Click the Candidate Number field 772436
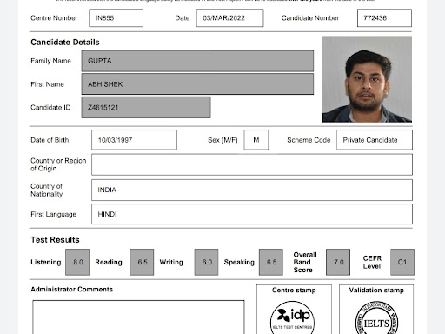This screenshot has height=334, width=445. (384, 18)
